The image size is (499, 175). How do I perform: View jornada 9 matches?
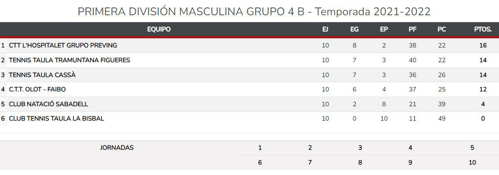(410, 162)
